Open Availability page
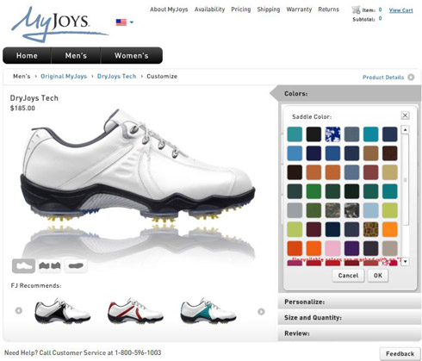The image size is (422, 361). coord(209,9)
